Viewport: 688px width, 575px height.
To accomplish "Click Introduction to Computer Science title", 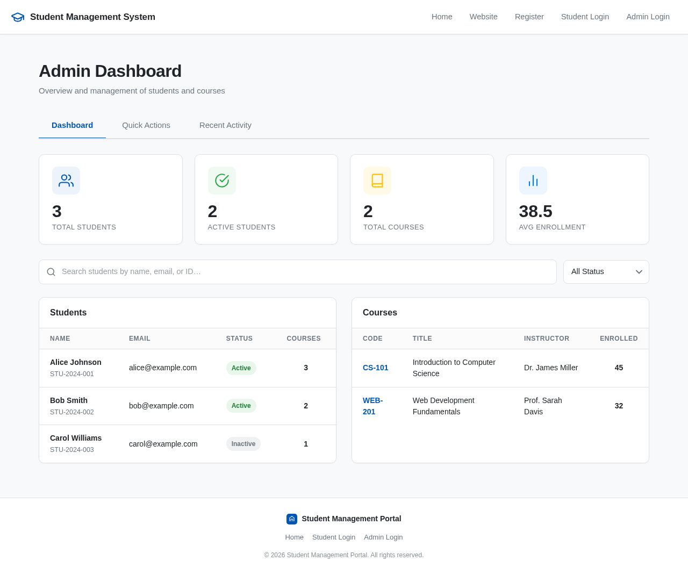I will pos(454,368).
